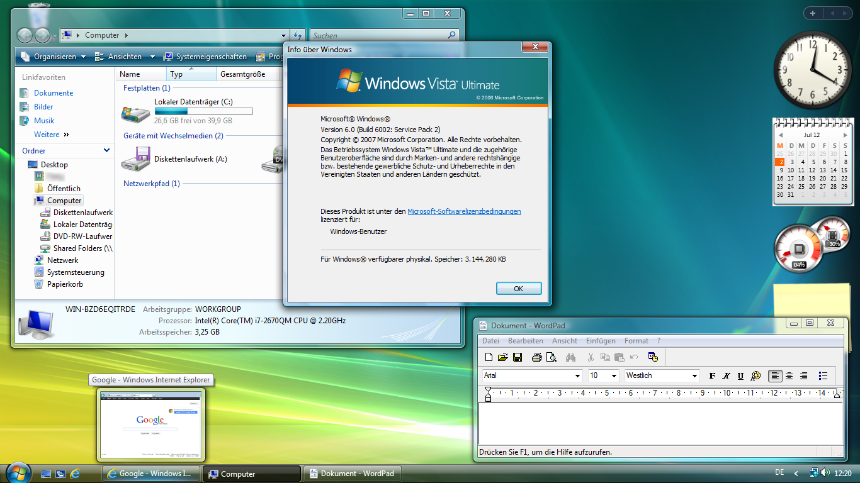Open the font size dropdown showing 10
This screenshot has width=860, height=483.
tap(614, 375)
